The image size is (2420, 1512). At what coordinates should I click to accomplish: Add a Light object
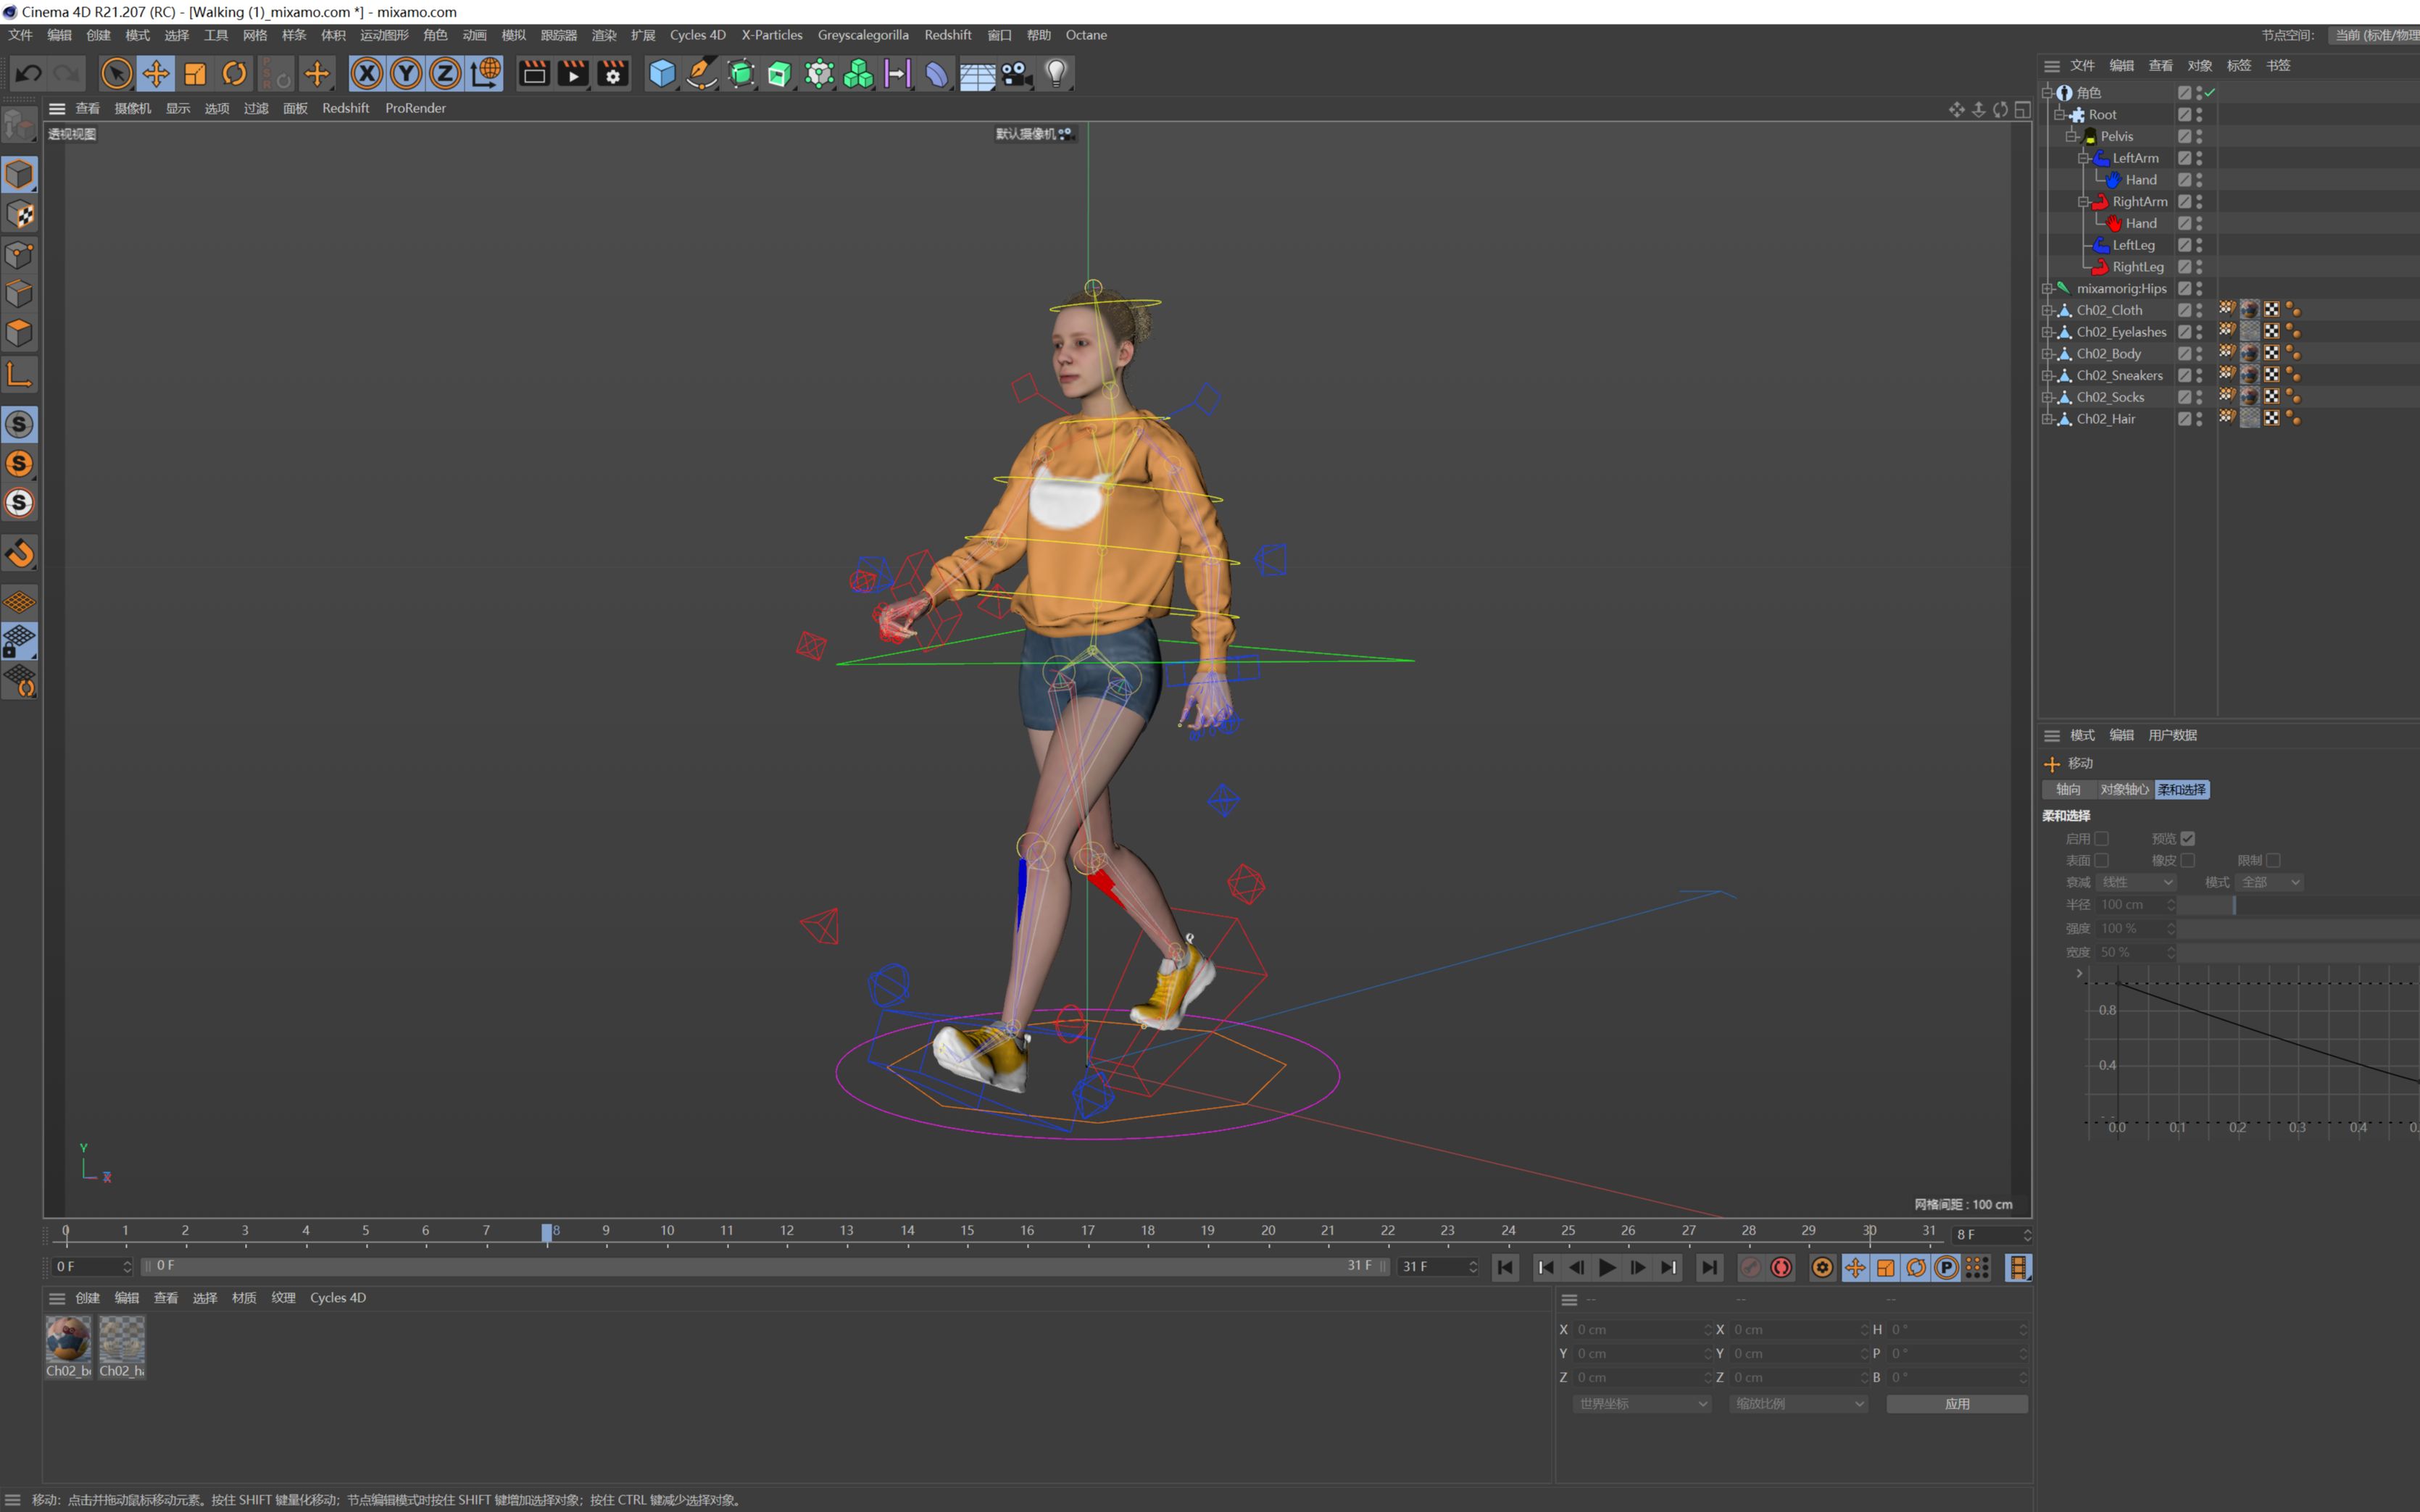point(1055,73)
